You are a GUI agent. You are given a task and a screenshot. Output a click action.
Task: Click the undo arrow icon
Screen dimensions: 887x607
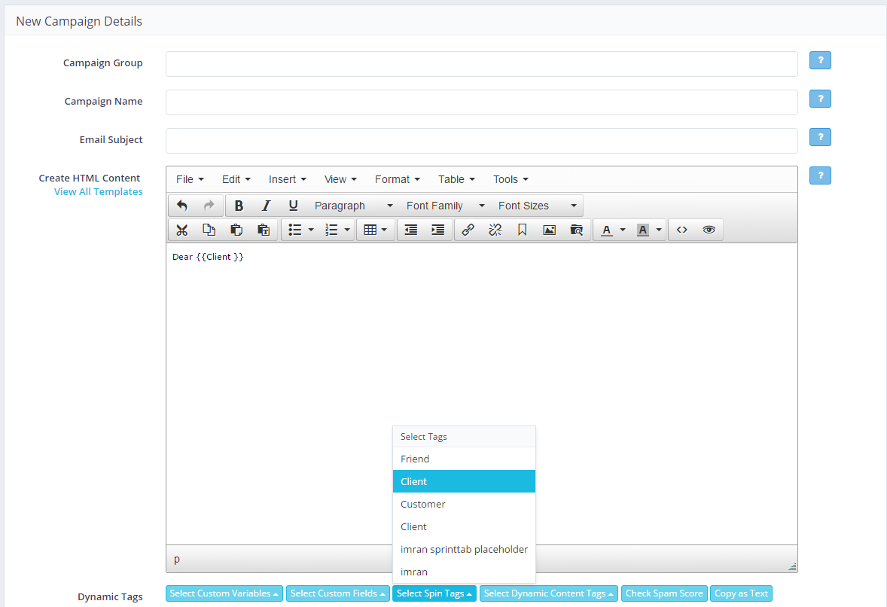[182, 206]
